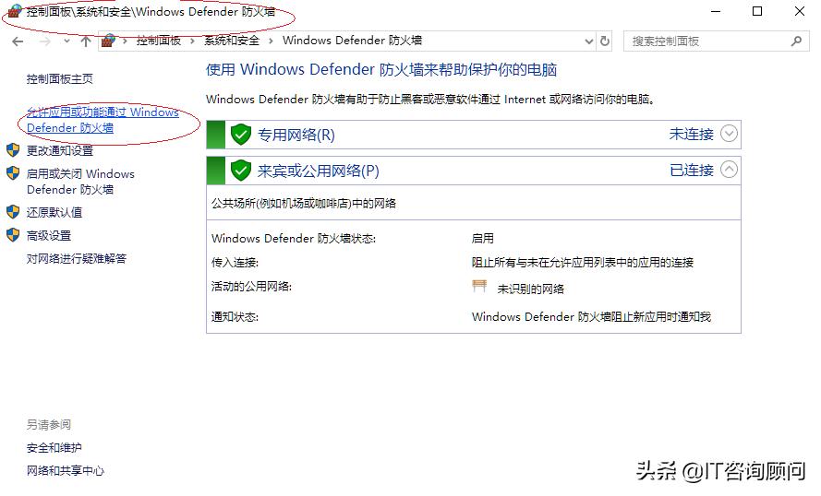Click the Forward navigation arrow
Screen dimensions: 821x496
45,41
